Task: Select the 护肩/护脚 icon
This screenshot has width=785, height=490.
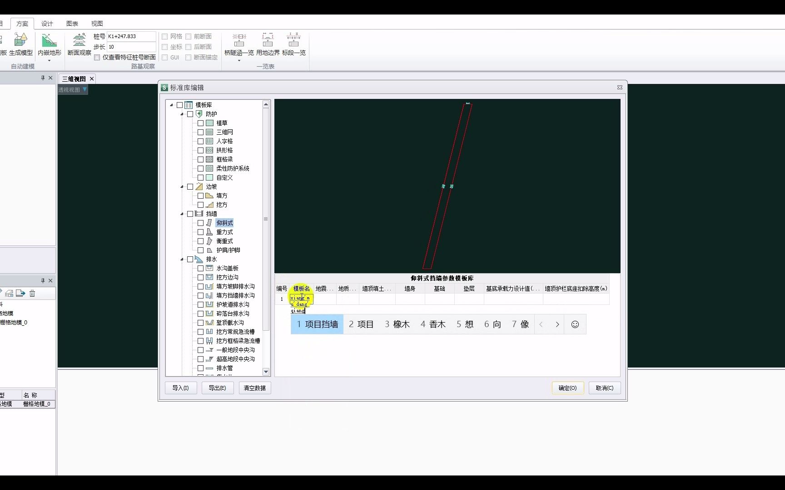Action: click(x=209, y=250)
